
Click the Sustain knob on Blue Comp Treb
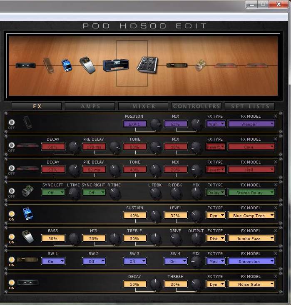pyautogui.click(x=155, y=216)
